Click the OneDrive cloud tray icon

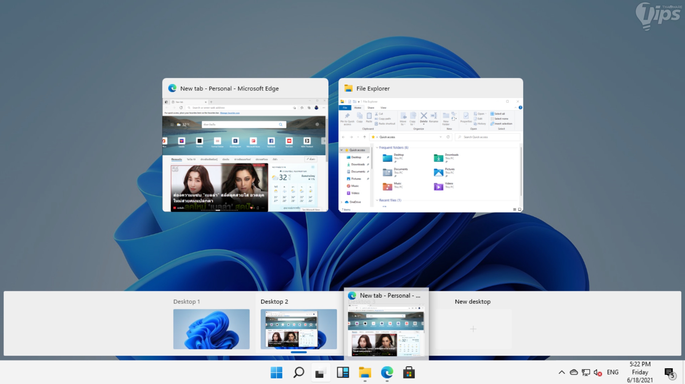574,372
